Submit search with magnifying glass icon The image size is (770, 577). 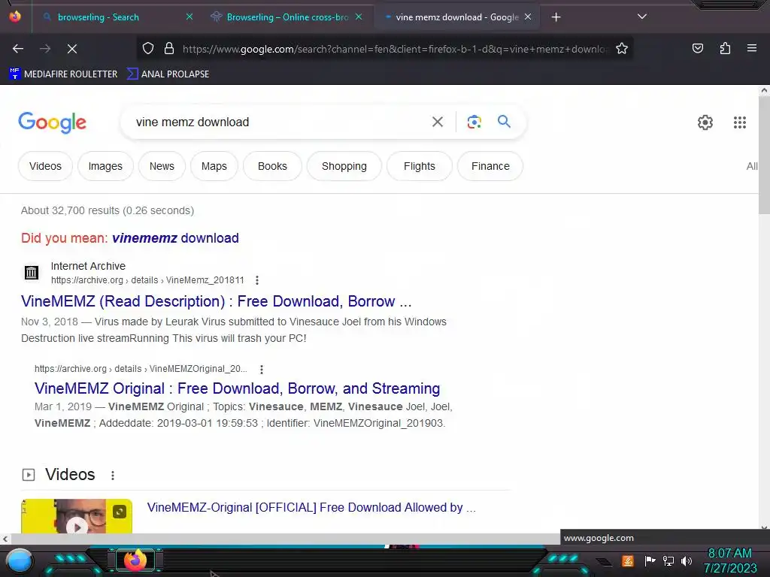(504, 121)
